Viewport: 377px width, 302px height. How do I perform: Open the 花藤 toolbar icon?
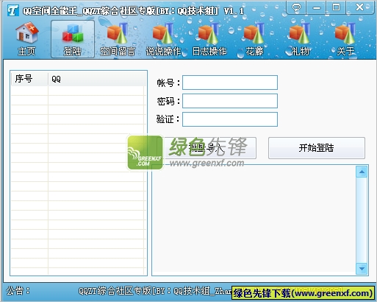click(254, 39)
